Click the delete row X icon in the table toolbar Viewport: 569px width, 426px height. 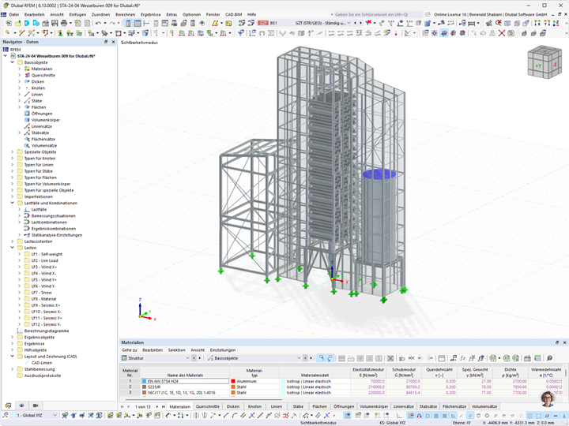coord(390,358)
